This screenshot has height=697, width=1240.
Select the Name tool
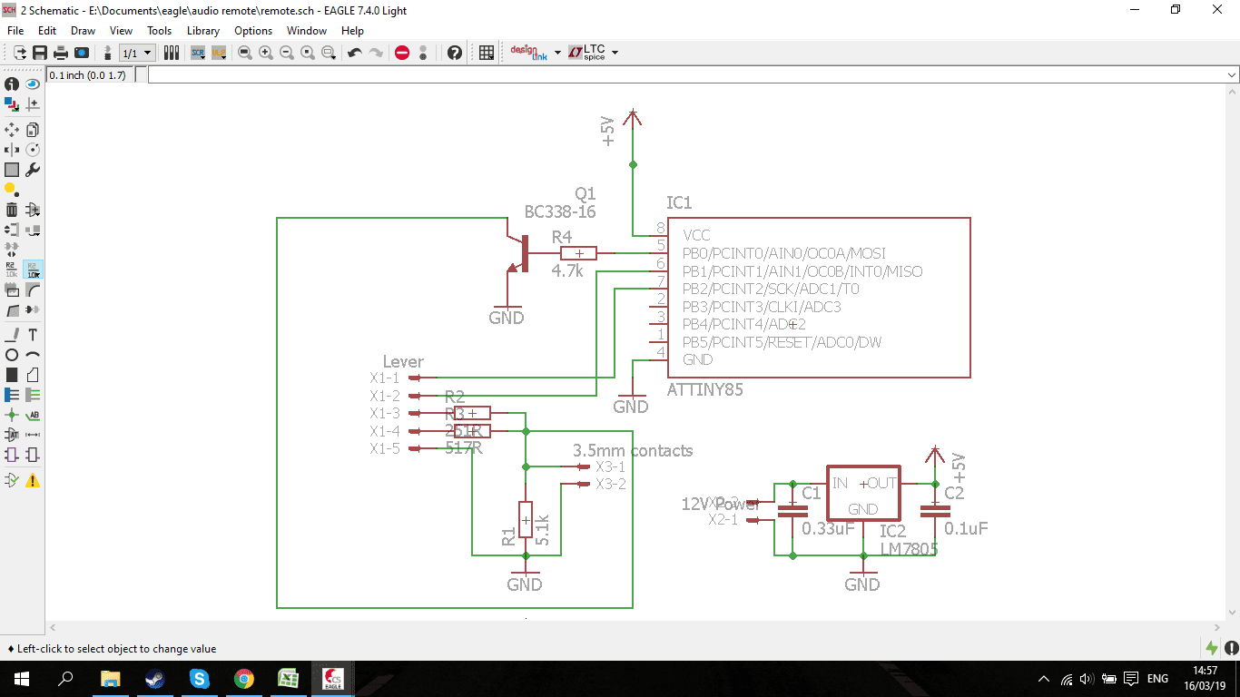click(x=12, y=270)
